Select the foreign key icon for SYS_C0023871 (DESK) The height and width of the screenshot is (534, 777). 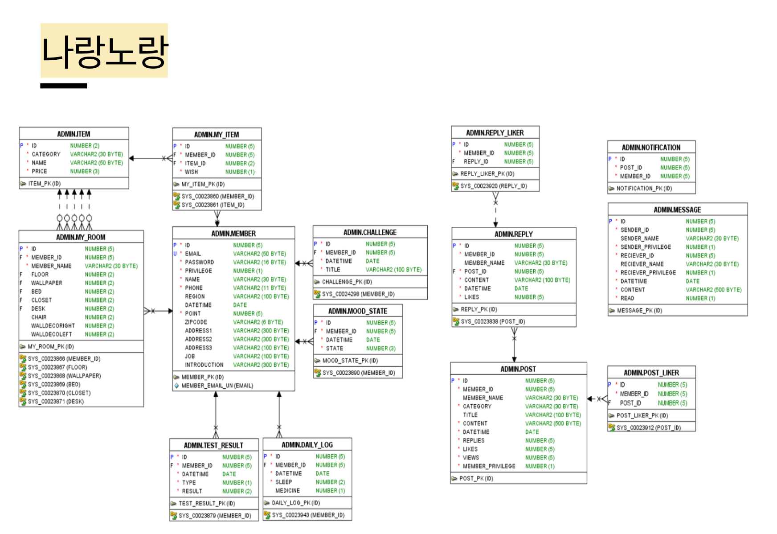23,402
